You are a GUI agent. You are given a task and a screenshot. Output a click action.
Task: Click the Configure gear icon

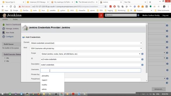[3, 37]
